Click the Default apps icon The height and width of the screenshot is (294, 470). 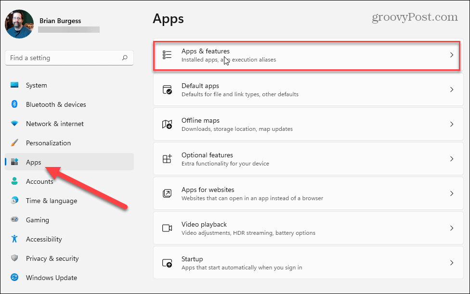click(x=167, y=89)
